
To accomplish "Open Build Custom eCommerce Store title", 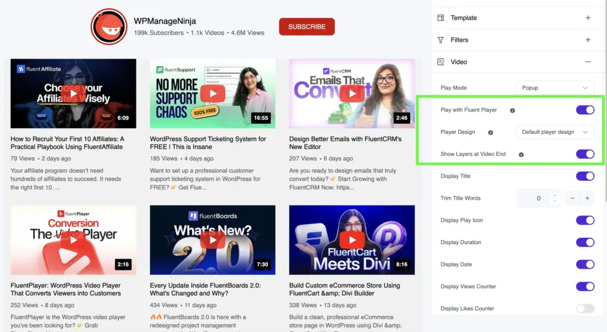I will 344,289.
